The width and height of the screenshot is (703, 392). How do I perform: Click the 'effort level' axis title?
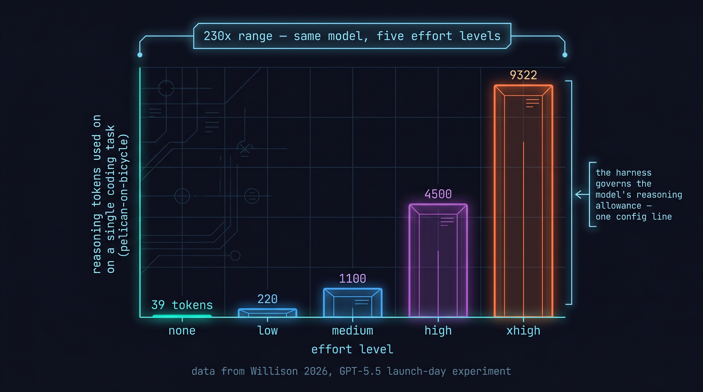click(352, 349)
